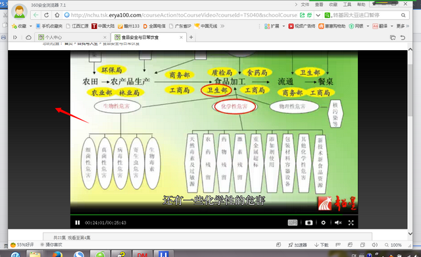Show more bookmarks with double chevron
The height and width of the screenshot is (257, 421).
coord(222,26)
